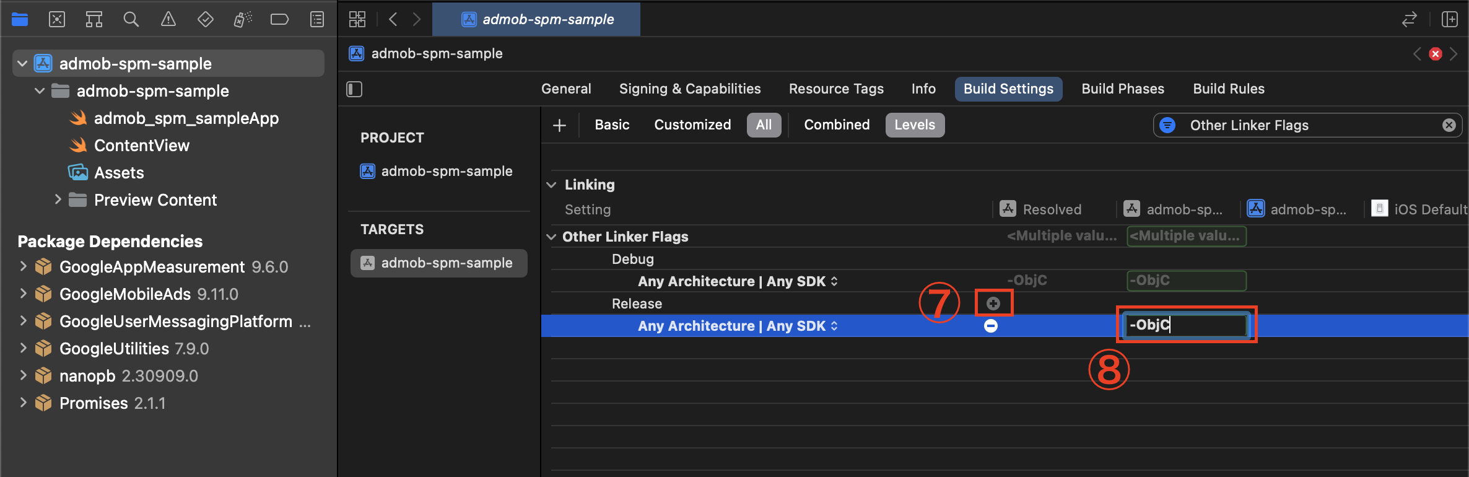Open the Build Phases tab
The width and height of the screenshot is (1469, 477).
click(1123, 89)
